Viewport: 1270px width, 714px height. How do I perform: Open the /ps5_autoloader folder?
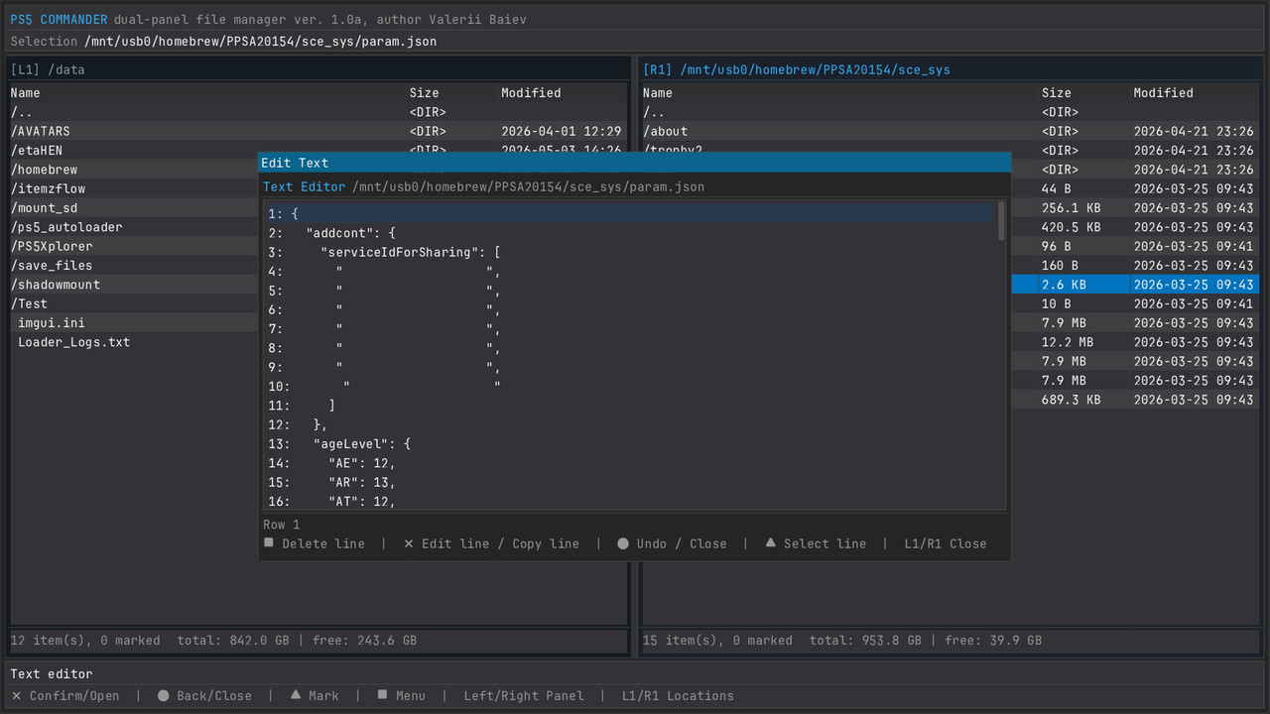134,227
